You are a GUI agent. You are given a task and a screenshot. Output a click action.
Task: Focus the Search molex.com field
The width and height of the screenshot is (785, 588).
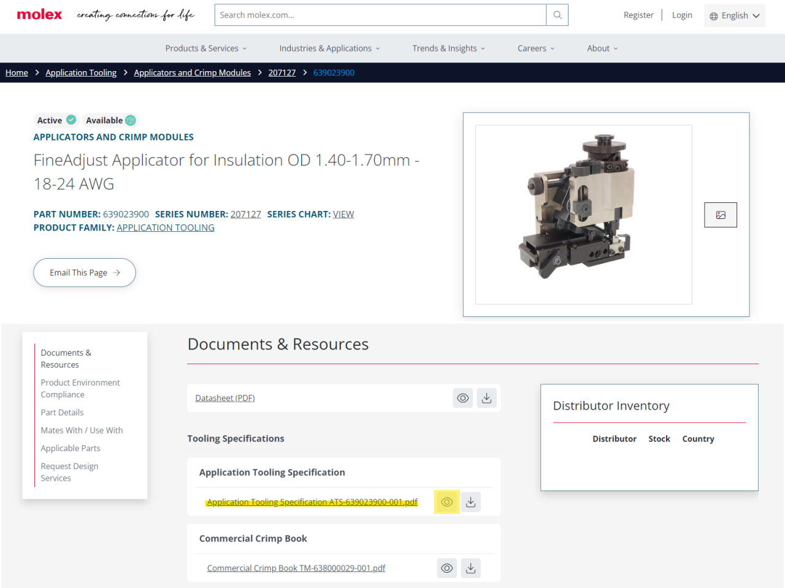380,15
